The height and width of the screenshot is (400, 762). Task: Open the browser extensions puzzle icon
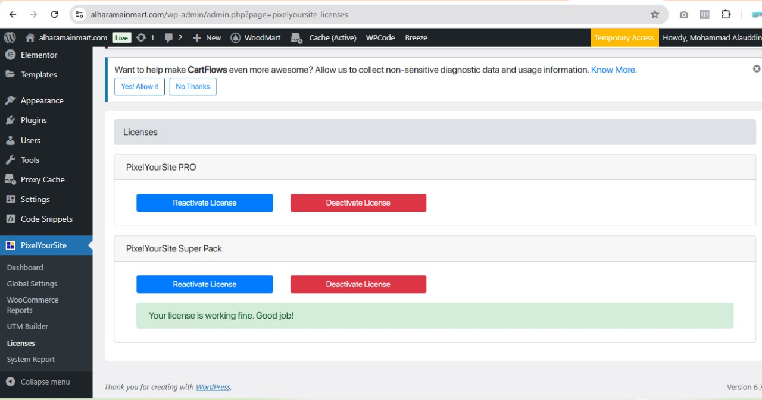(x=726, y=14)
